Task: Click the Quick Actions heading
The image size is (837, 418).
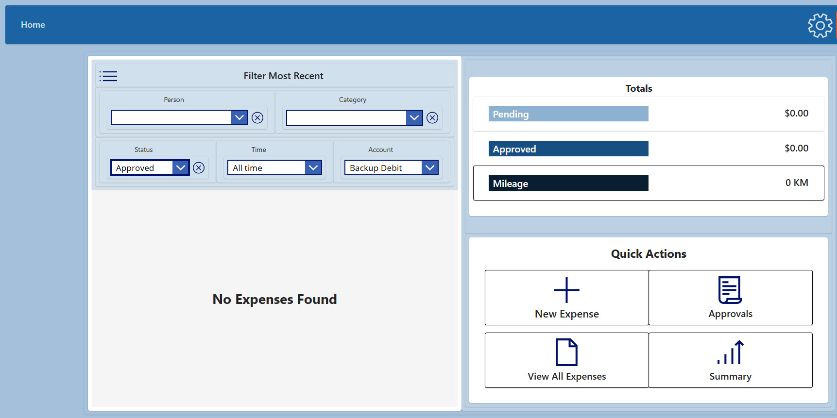Action: pyautogui.click(x=649, y=254)
